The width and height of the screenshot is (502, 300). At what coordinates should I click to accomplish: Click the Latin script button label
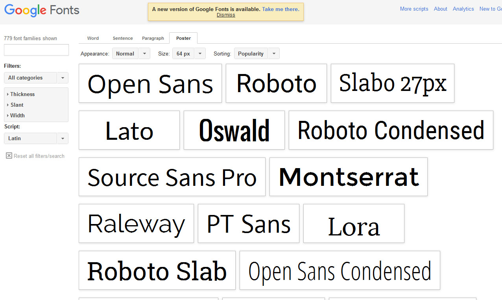point(31,139)
